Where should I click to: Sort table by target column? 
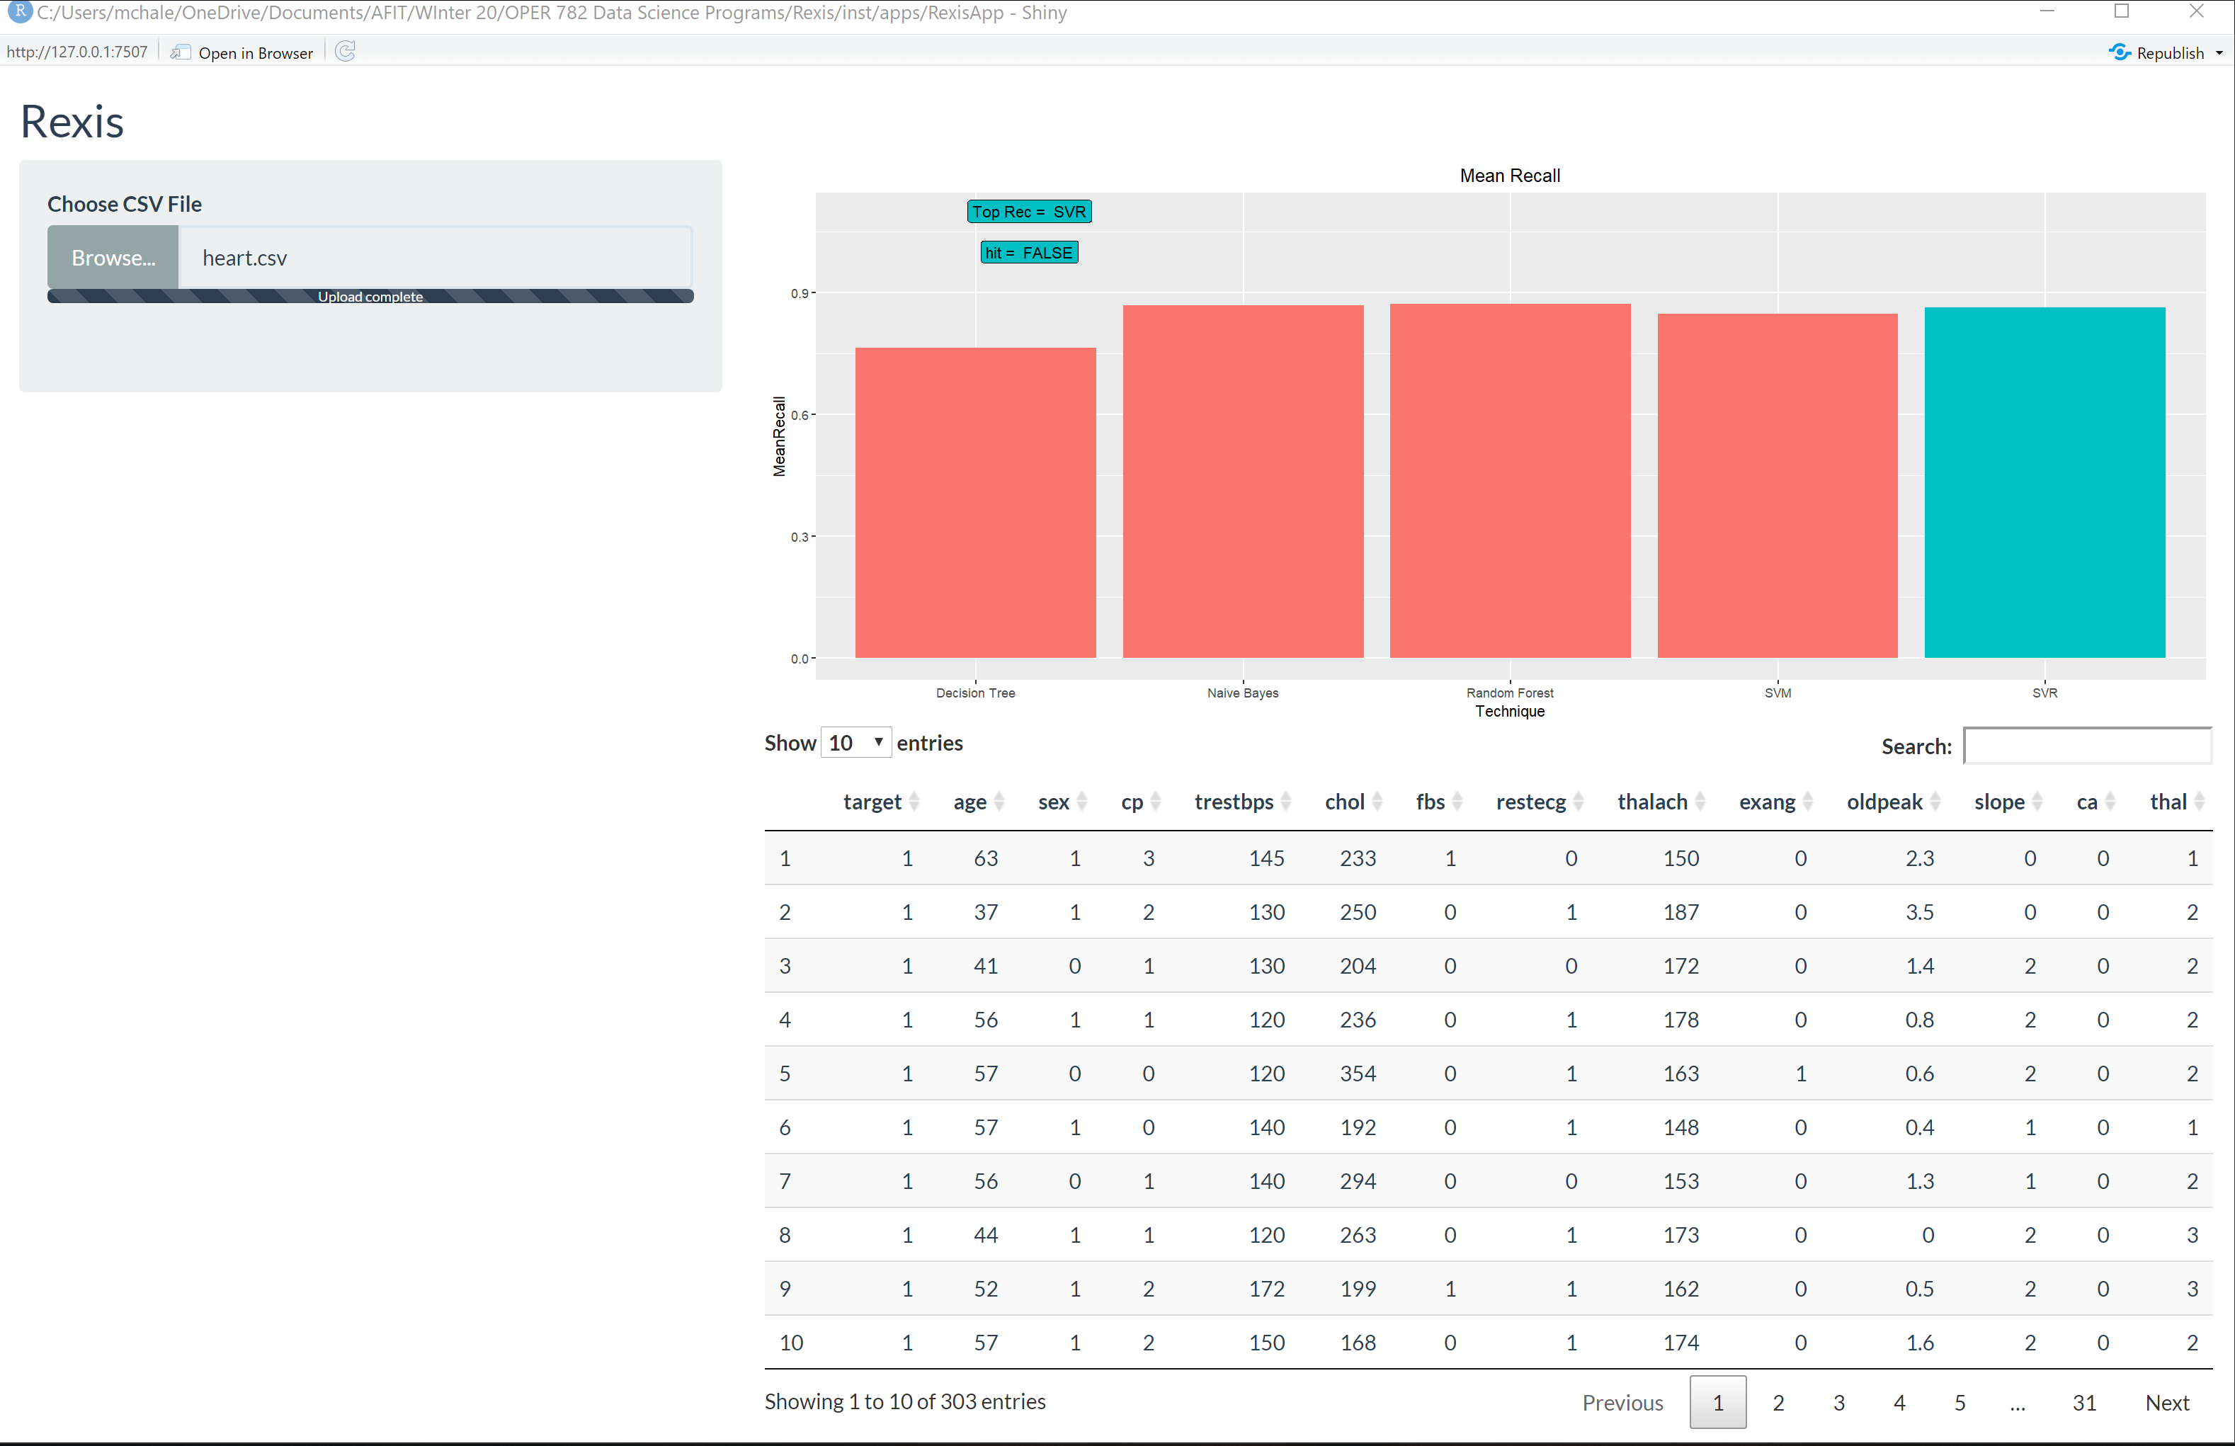[881, 802]
